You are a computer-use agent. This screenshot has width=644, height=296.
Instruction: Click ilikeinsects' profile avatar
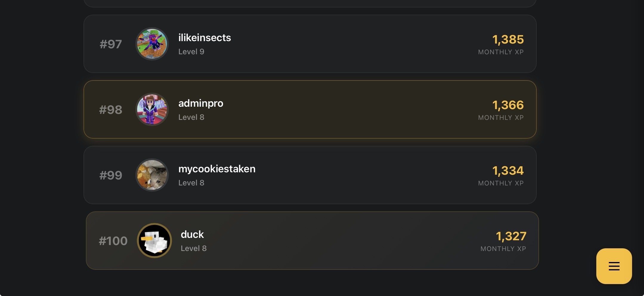coord(152,44)
